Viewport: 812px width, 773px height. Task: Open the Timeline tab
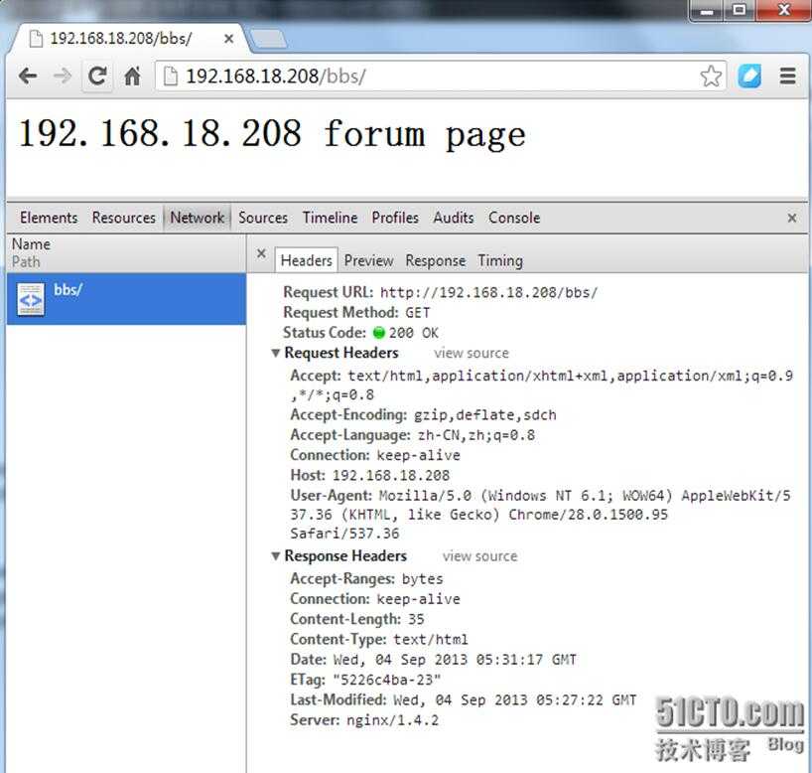[x=330, y=218]
